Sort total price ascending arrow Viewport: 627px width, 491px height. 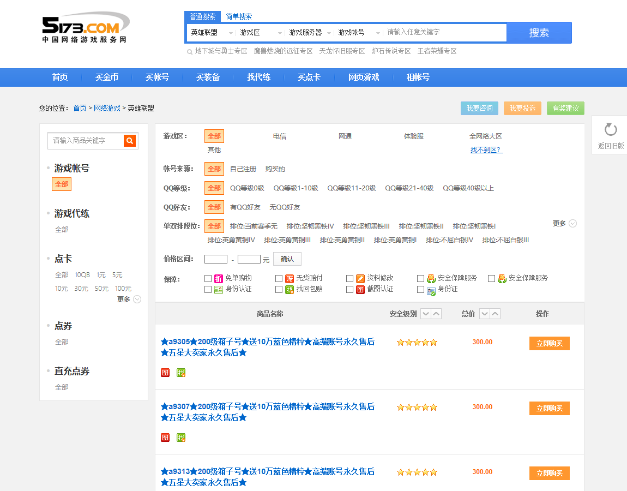(x=495, y=314)
